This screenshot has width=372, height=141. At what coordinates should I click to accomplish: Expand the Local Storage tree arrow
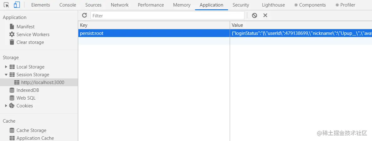(6, 67)
